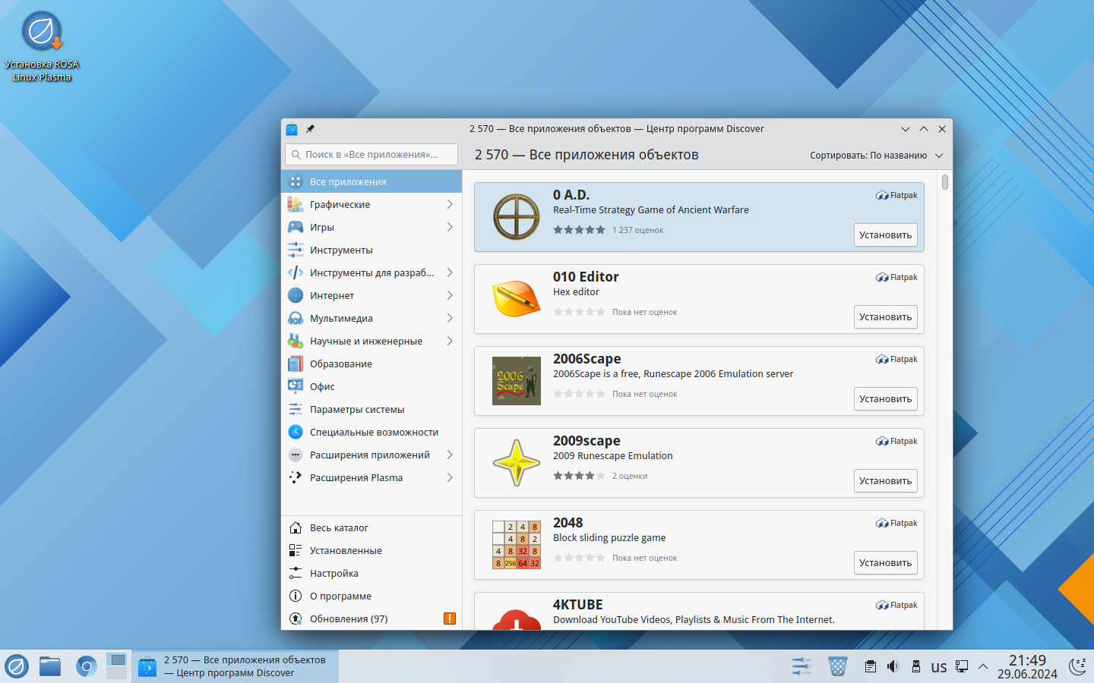Image resolution: width=1094 pixels, height=683 pixels.
Task: Expand the Игры category chevron
Action: [x=450, y=227]
